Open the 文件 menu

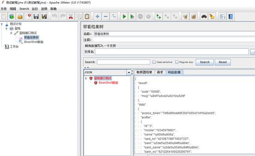pos(4,9)
